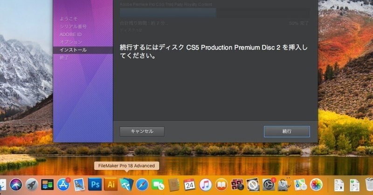Open Photo Booth from the Dock
373x195 pixels.
(x=237, y=185)
